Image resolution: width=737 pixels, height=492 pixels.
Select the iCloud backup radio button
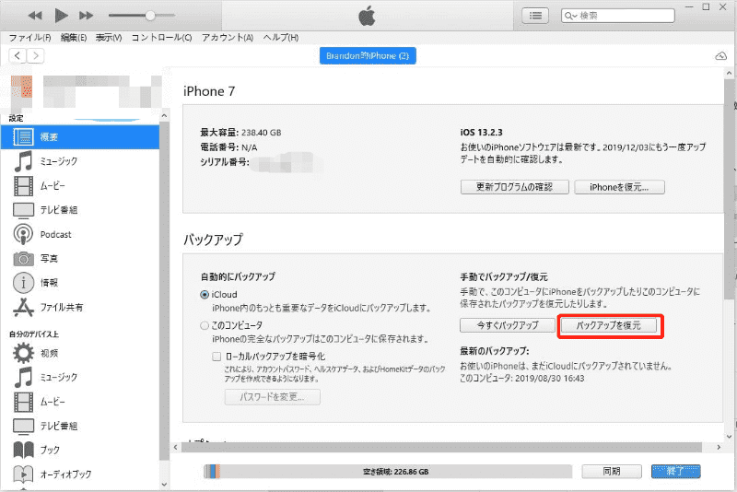click(x=205, y=295)
